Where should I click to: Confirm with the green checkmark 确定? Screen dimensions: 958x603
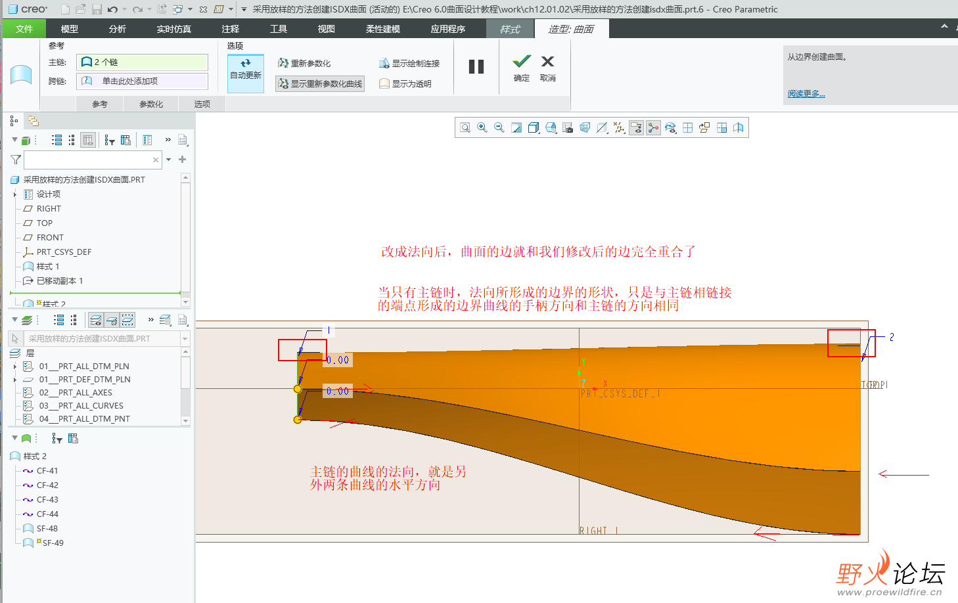click(x=522, y=68)
